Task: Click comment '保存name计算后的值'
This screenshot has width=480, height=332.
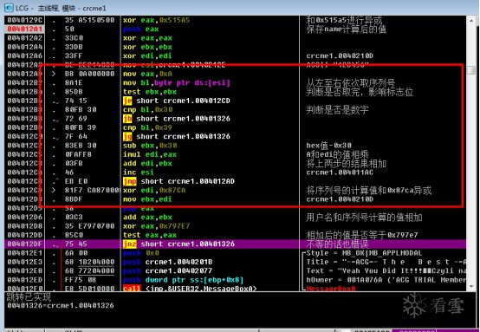Action: coord(346,29)
